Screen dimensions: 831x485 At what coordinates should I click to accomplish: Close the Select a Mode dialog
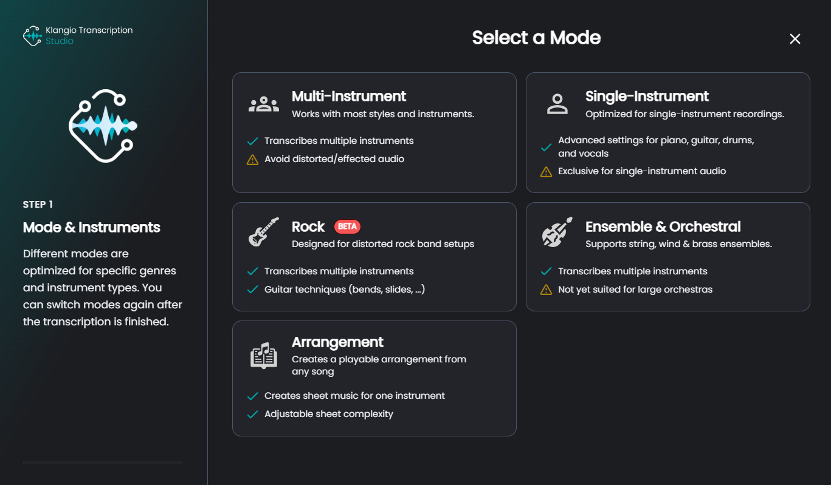(x=795, y=39)
